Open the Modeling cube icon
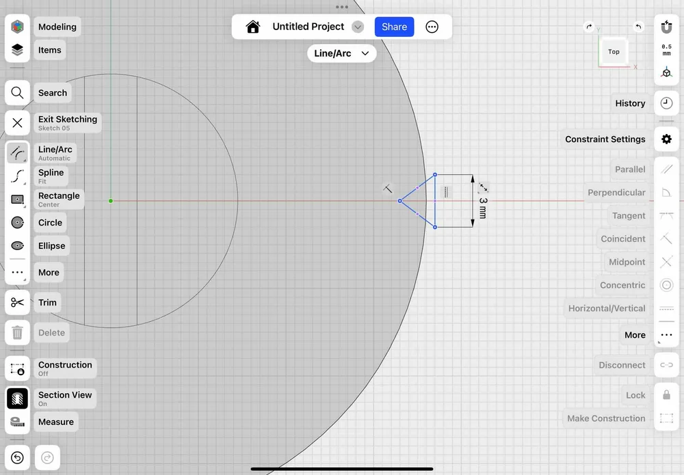The image size is (684, 475). pyautogui.click(x=18, y=27)
